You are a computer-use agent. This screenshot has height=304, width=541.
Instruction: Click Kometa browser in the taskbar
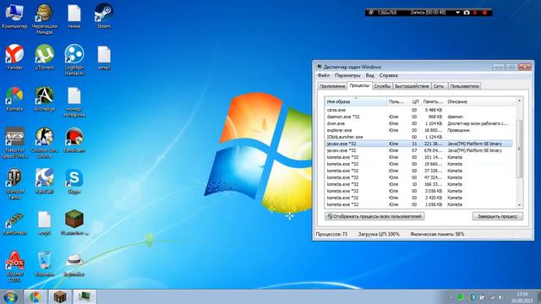35,296
